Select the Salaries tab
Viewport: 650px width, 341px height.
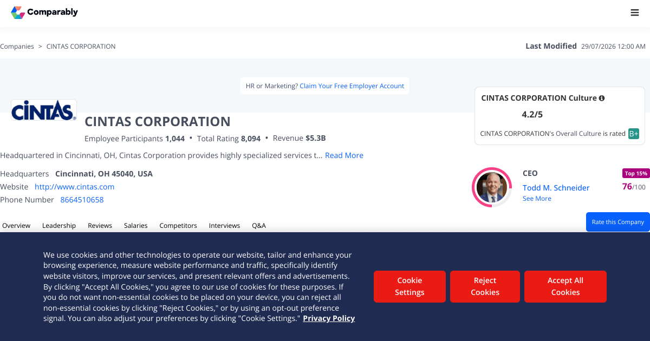pos(135,226)
